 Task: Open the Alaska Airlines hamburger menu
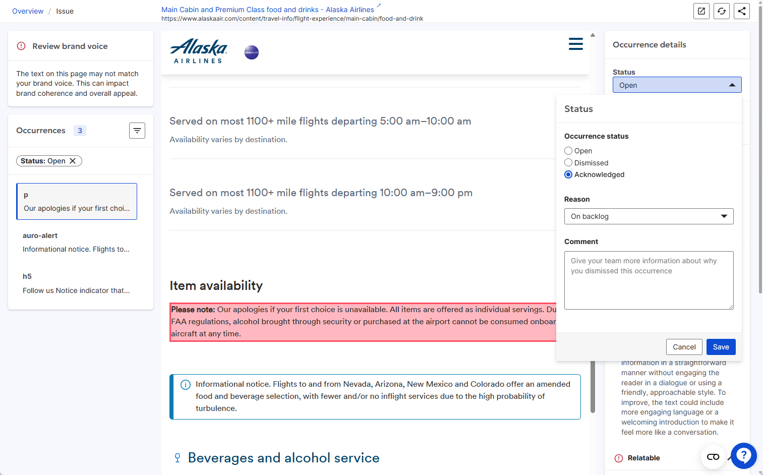click(575, 44)
